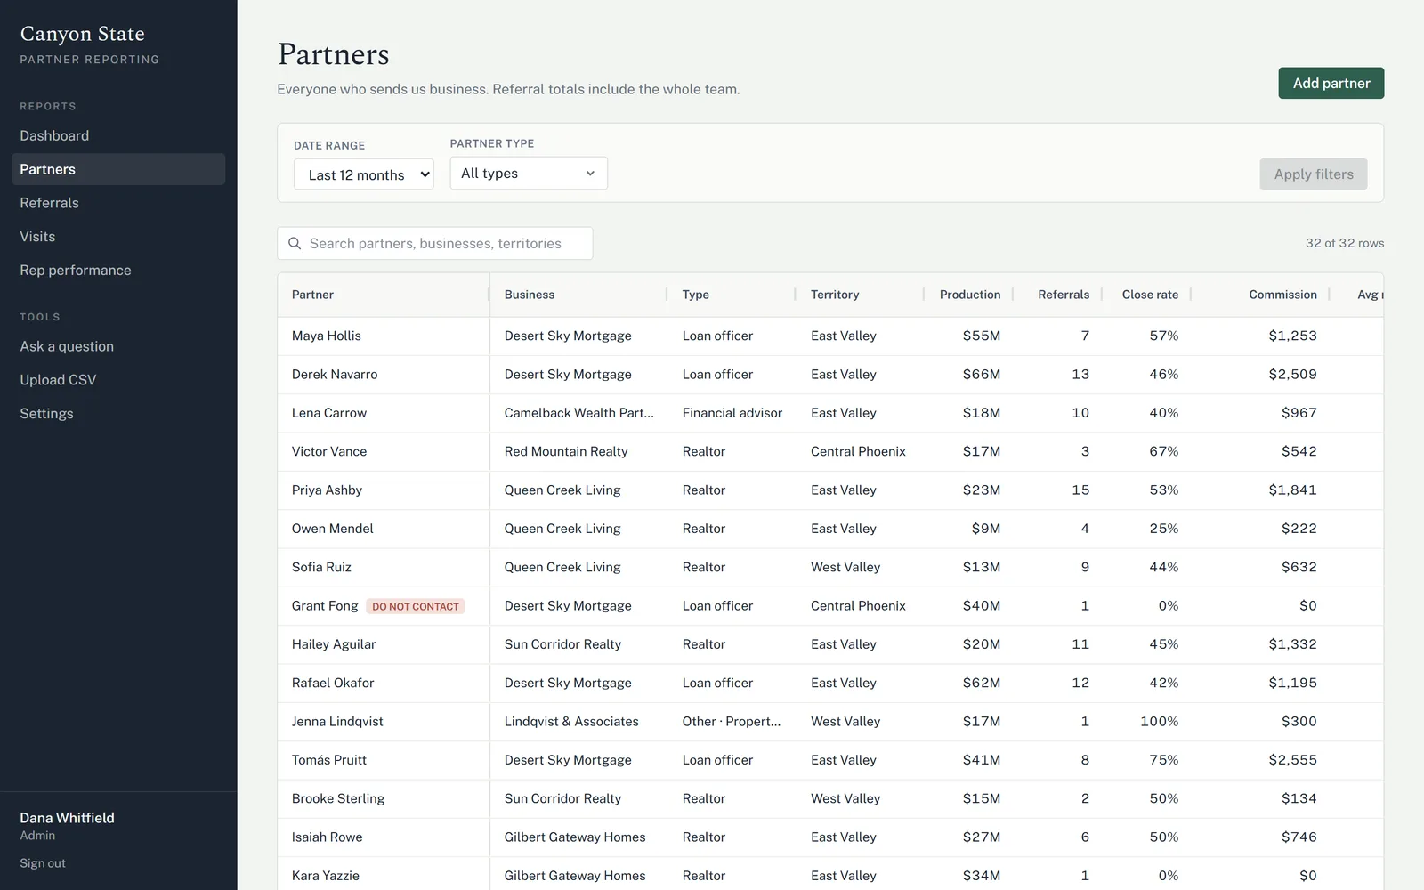Click the DO NOT CONTACT badge
The width and height of the screenshot is (1424, 890).
[416, 606]
